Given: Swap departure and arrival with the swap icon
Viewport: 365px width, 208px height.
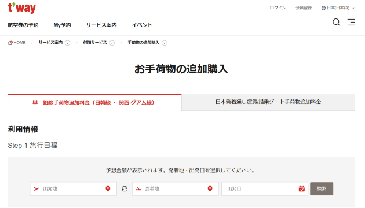Looking at the screenshot, I should click(125, 189).
